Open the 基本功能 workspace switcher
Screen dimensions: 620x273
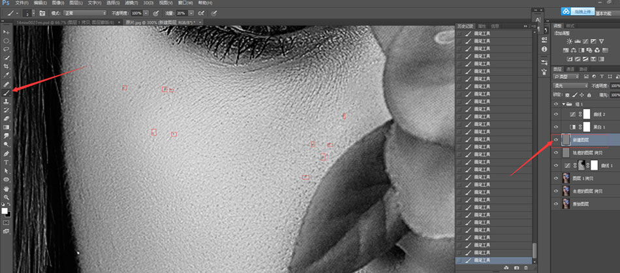[603, 14]
